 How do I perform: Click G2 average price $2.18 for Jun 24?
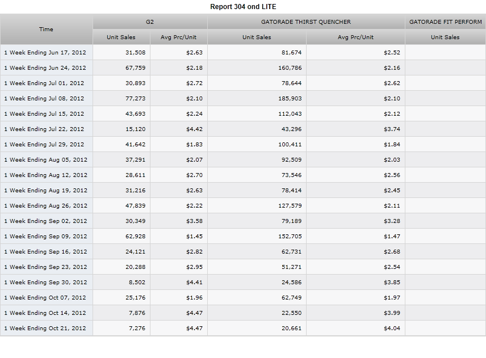[x=194, y=68]
